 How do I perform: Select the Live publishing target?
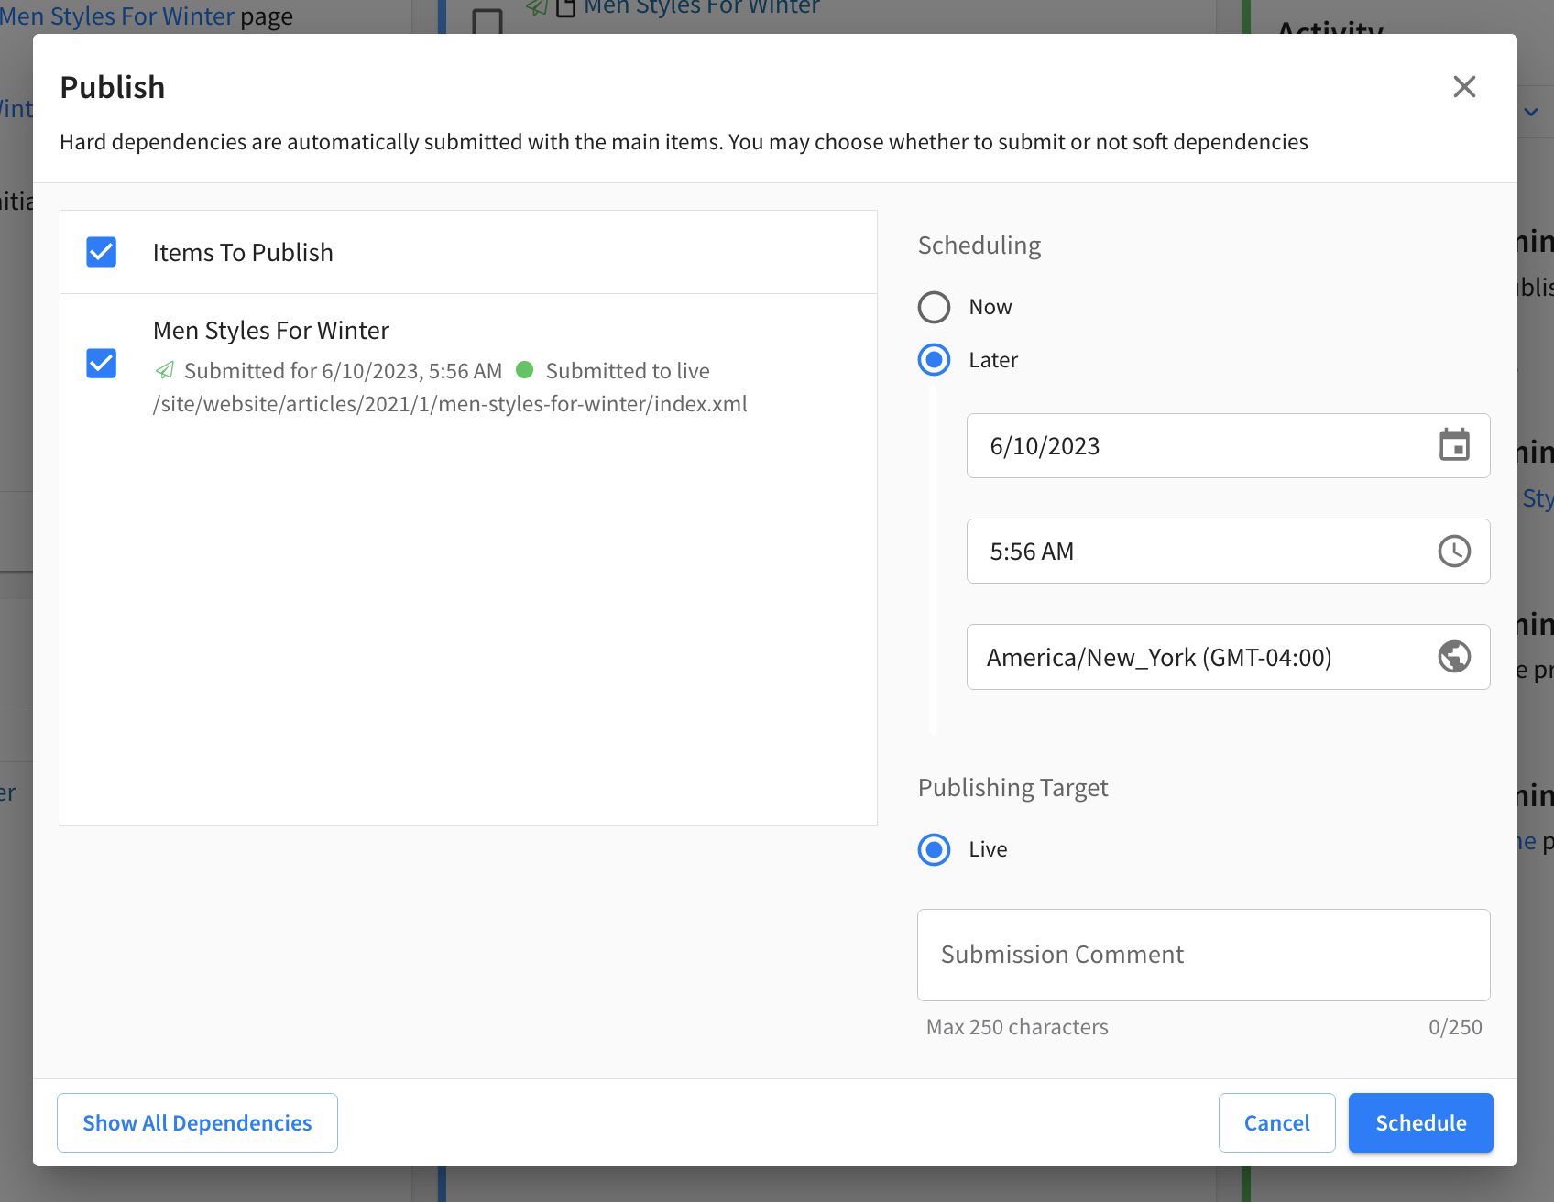coord(934,850)
